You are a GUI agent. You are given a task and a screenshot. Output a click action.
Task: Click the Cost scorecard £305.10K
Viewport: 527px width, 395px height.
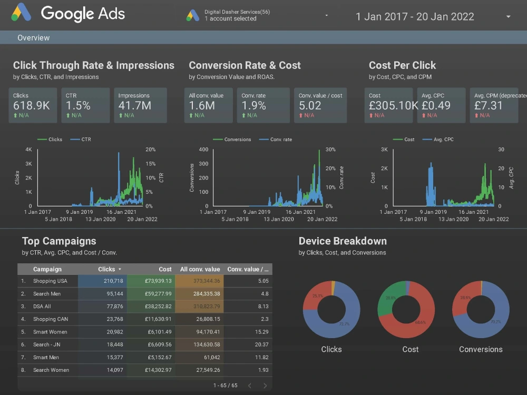click(388, 105)
